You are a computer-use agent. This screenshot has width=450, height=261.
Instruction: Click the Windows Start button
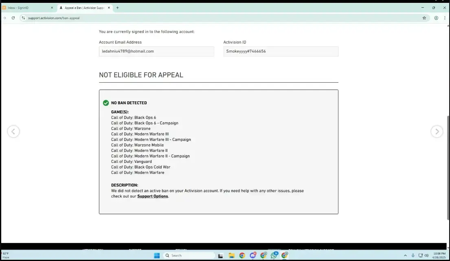157,255
